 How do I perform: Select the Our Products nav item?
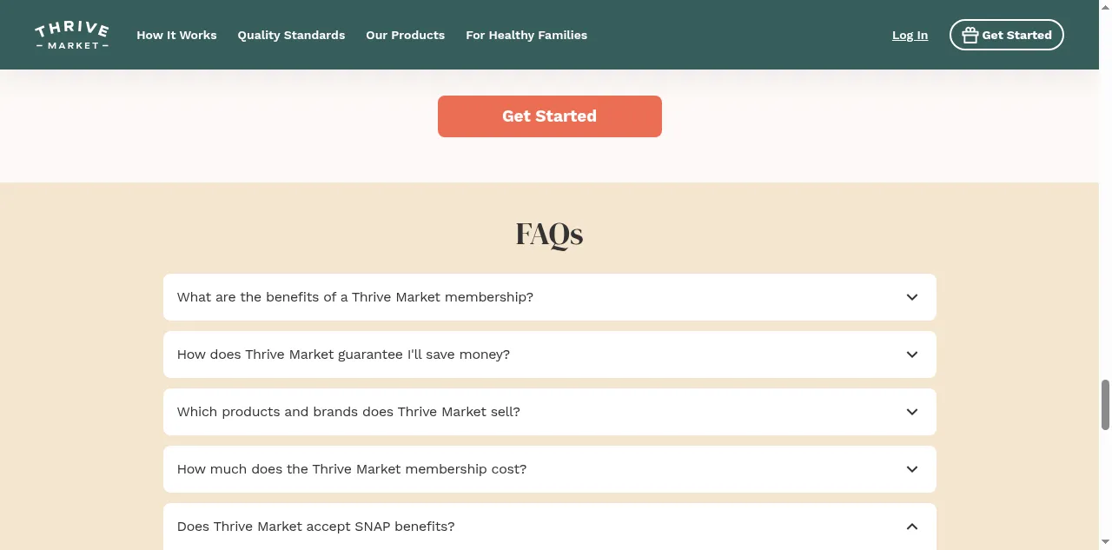(405, 35)
